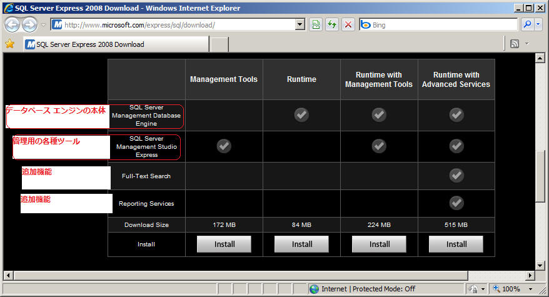Click Runtime checkmark for Database Engine row
Viewport: 549px width, 297px height.
click(x=301, y=114)
